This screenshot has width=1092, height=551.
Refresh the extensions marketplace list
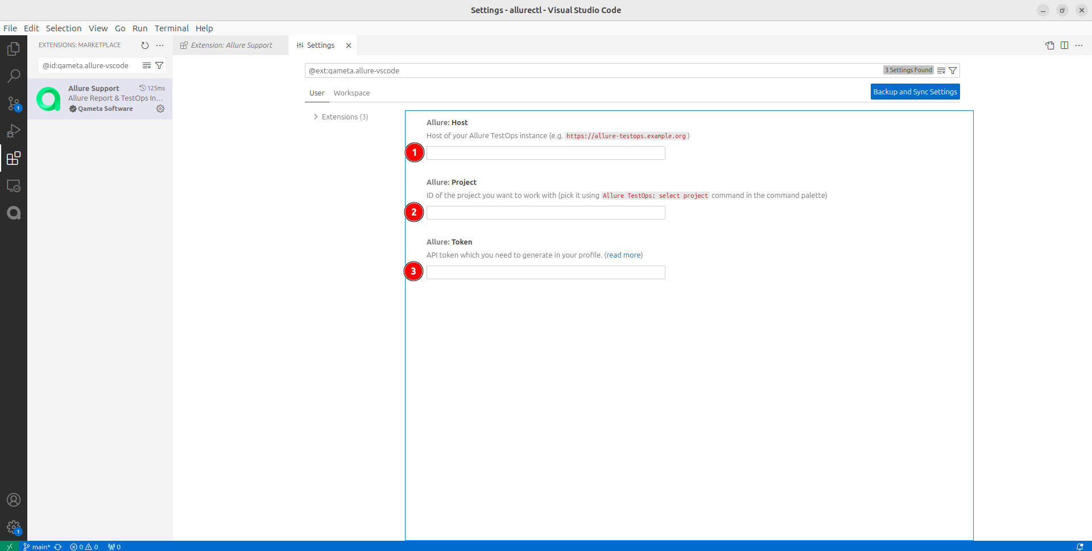[145, 45]
